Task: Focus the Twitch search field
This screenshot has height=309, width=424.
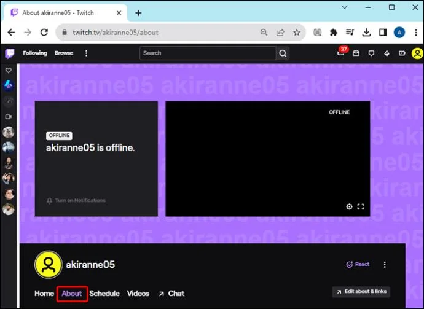Action: (x=208, y=53)
